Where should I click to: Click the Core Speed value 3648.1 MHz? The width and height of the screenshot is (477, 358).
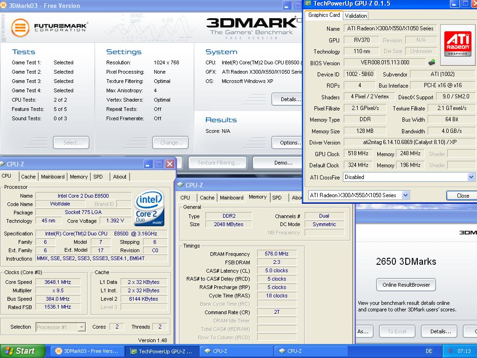[58, 282]
